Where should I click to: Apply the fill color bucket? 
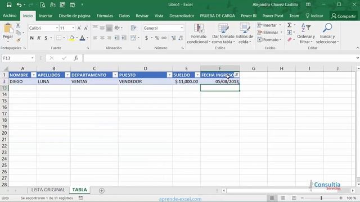pyautogui.click(x=72, y=38)
